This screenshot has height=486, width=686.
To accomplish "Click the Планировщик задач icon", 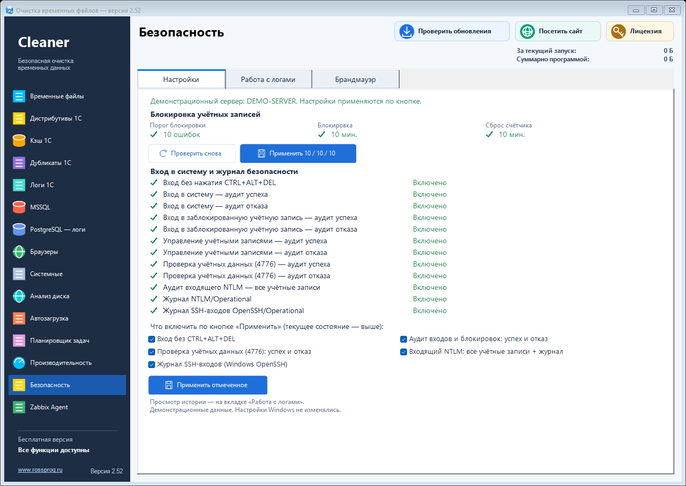I will 19,341.
